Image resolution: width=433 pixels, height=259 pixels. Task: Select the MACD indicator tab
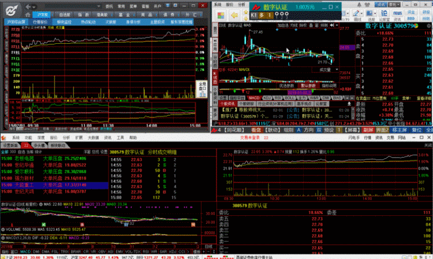coord(254,98)
